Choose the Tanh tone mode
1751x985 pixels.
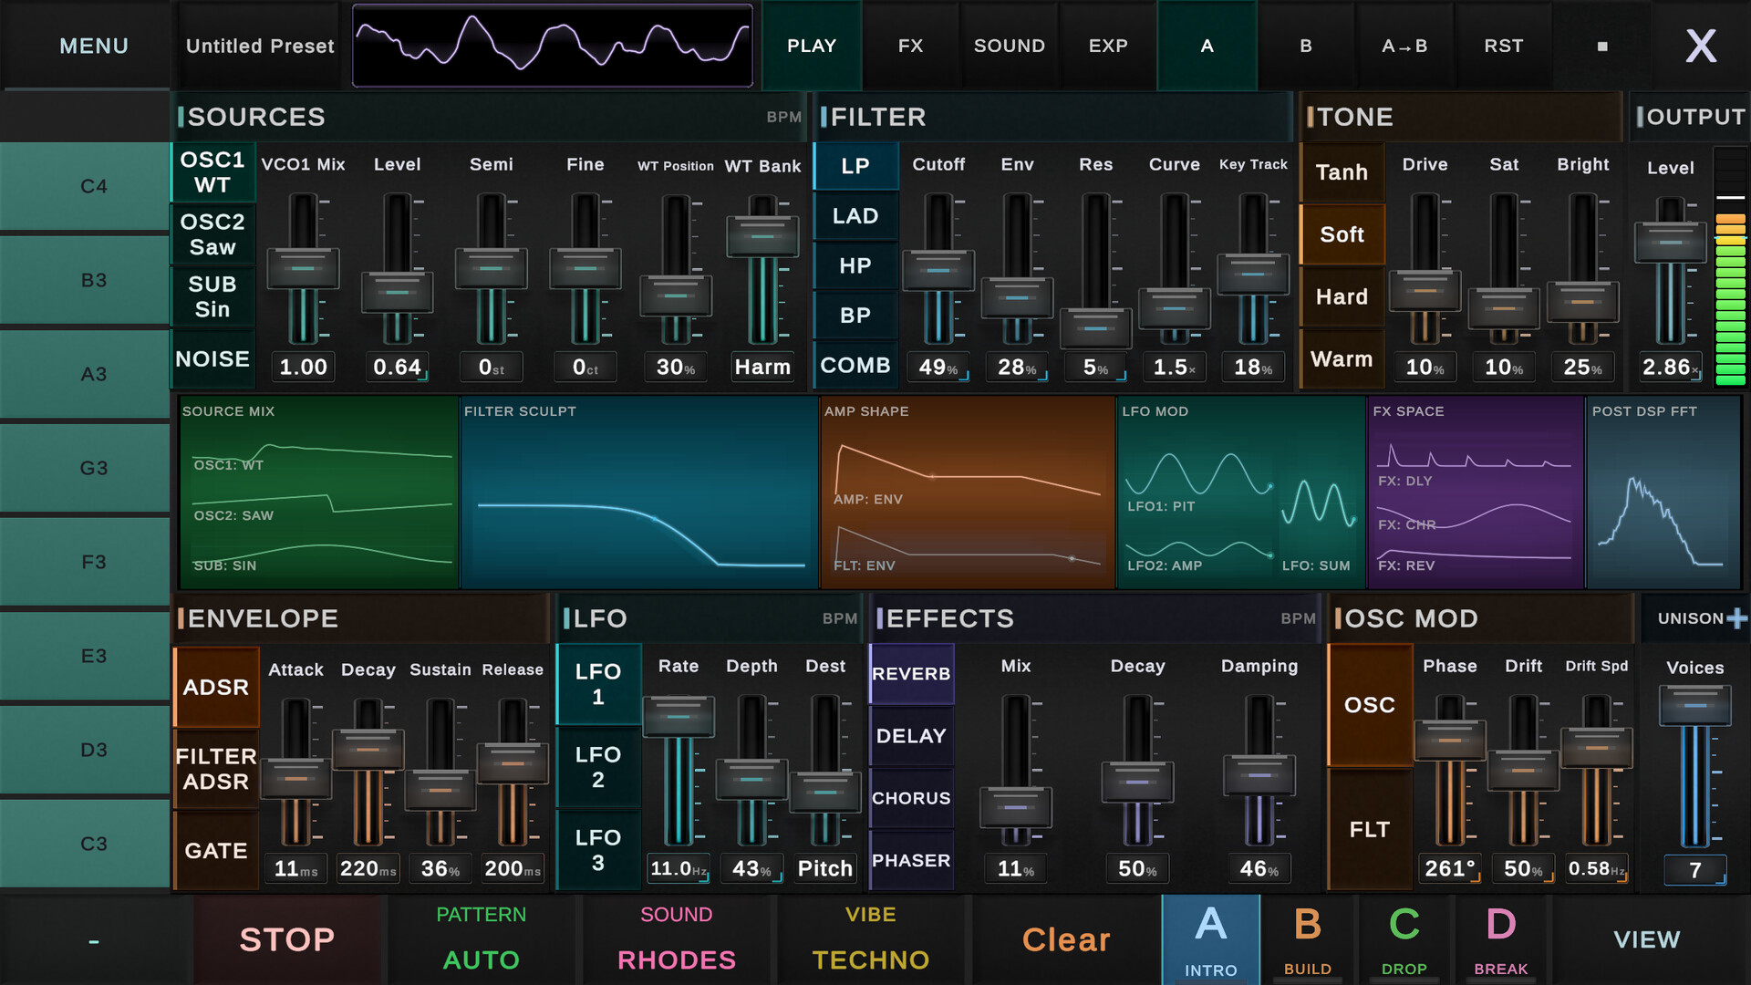pos(1342,172)
